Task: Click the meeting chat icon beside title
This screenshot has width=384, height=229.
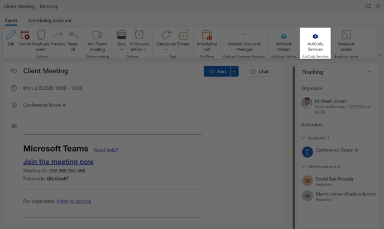Action: (14, 71)
